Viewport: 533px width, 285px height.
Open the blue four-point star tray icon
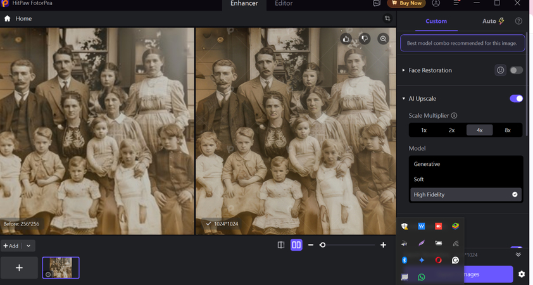tap(422, 260)
